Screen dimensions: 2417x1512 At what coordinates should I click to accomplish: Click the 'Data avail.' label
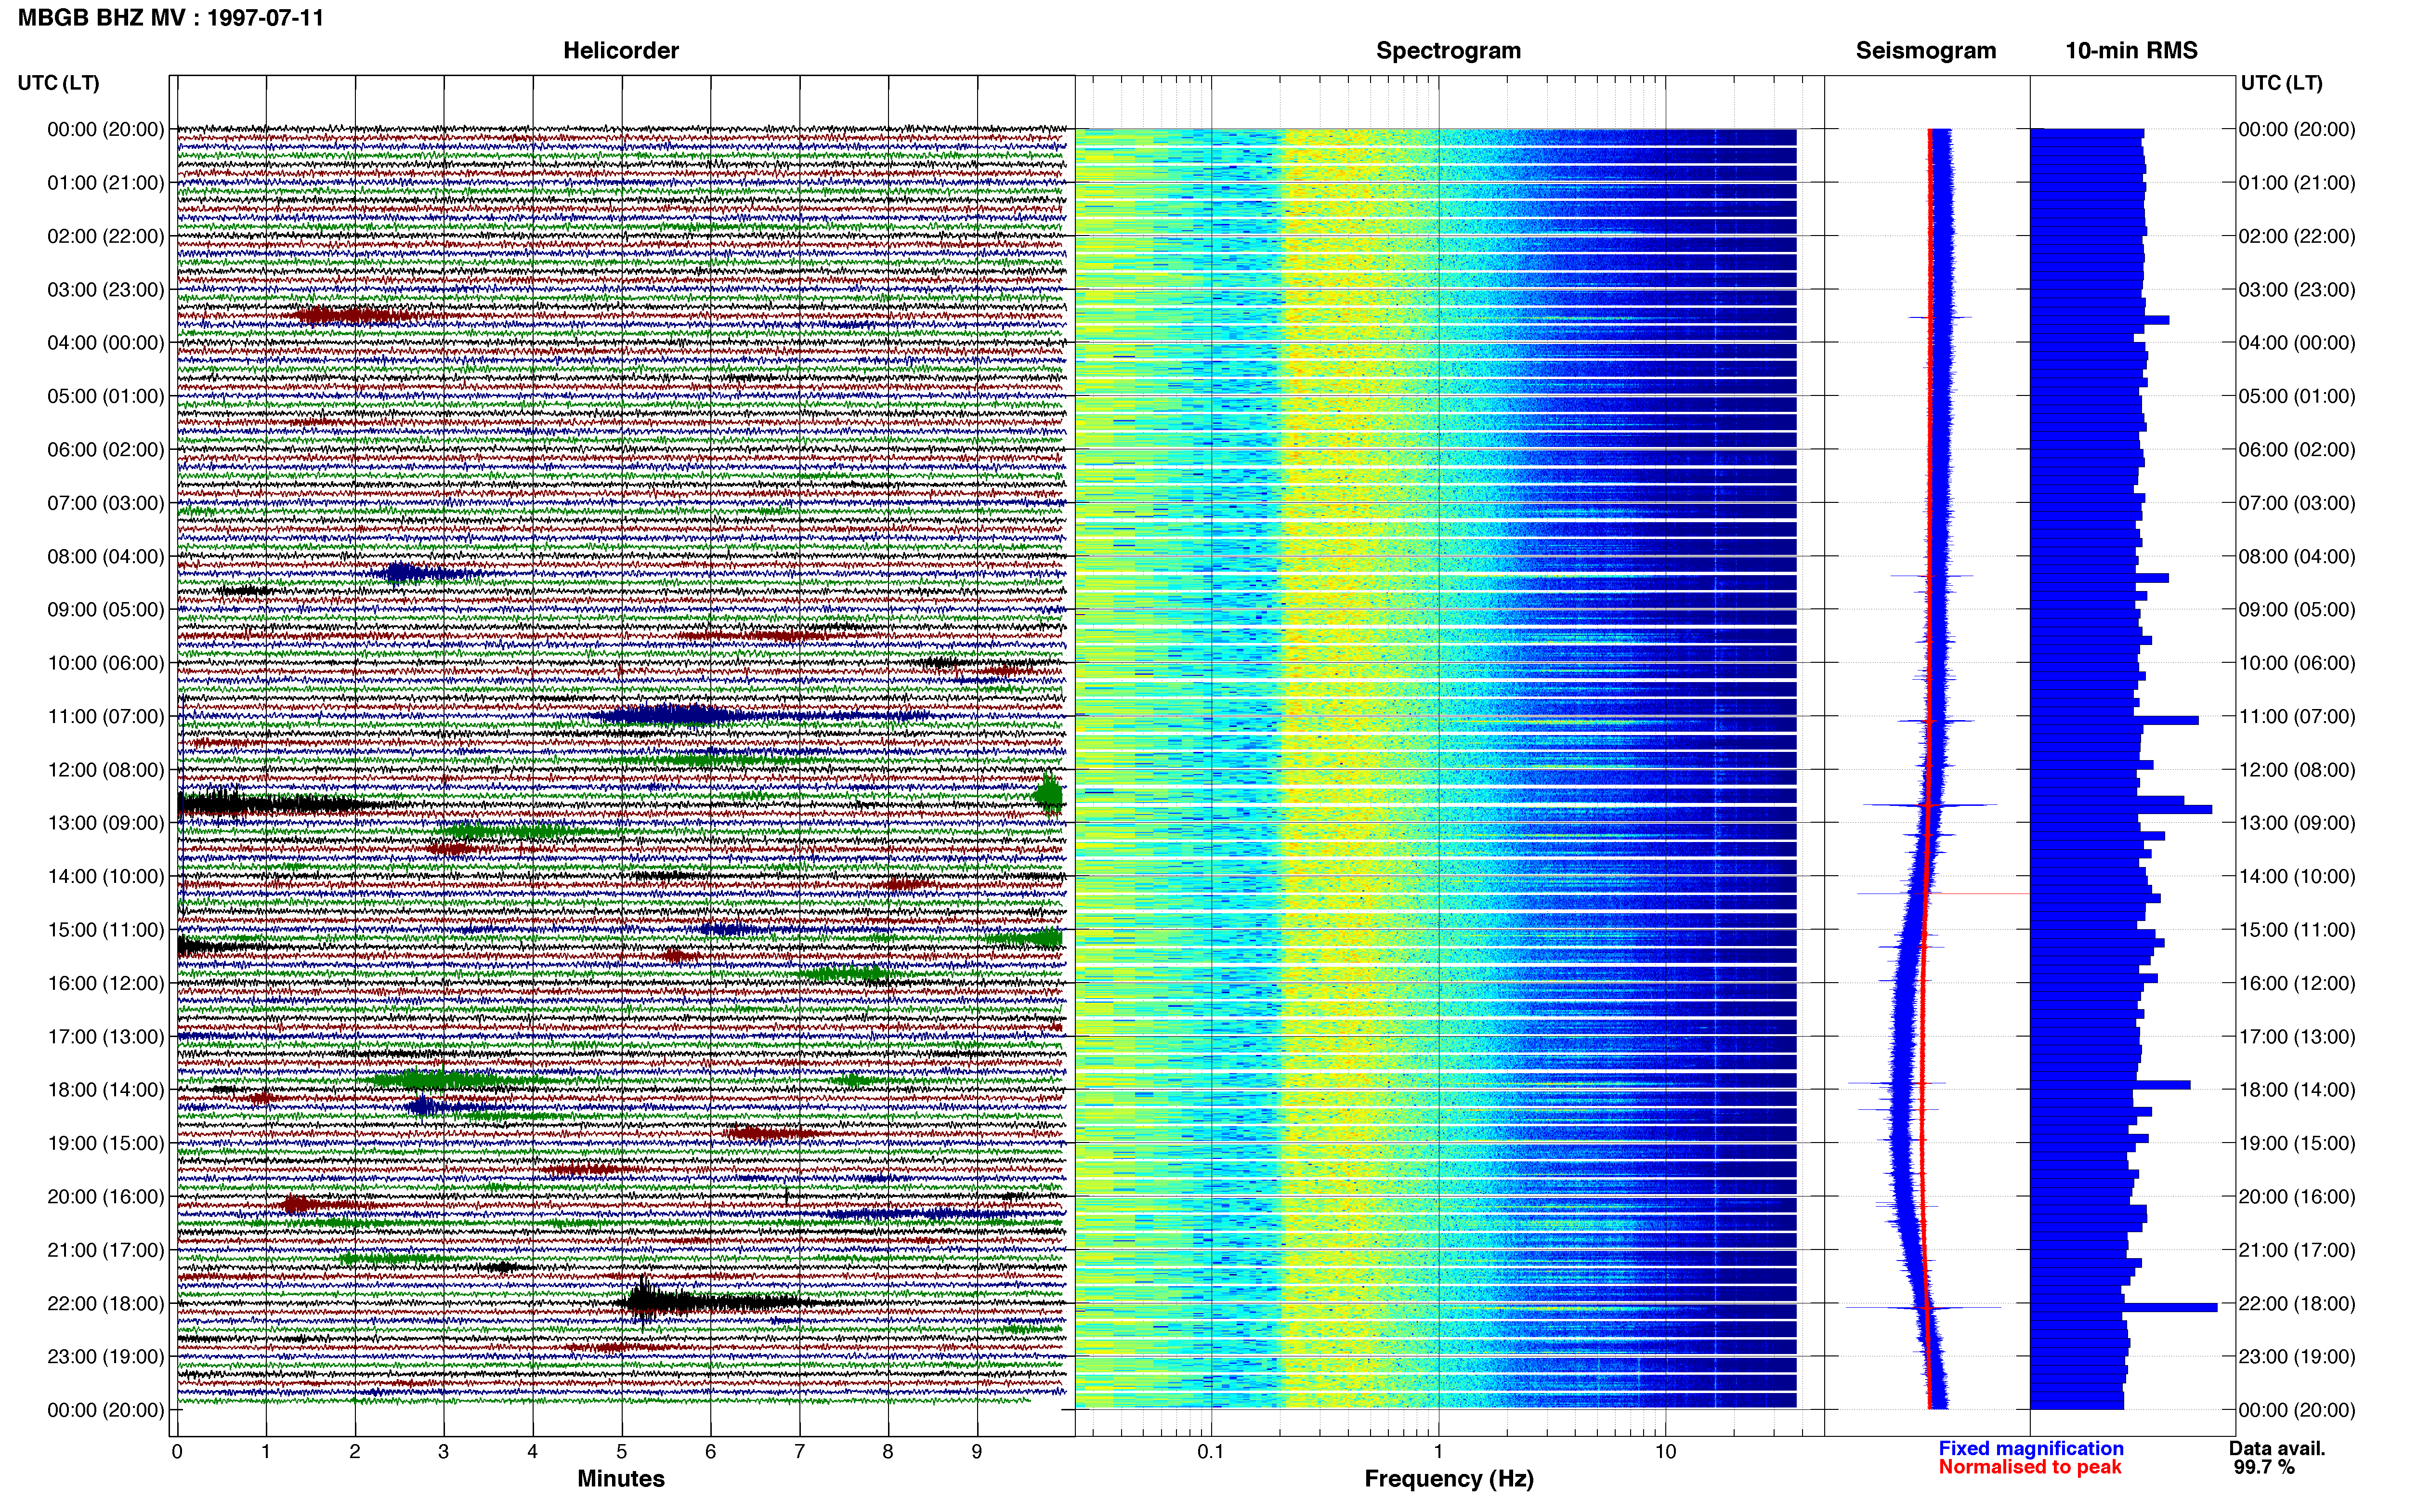(2277, 1448)
